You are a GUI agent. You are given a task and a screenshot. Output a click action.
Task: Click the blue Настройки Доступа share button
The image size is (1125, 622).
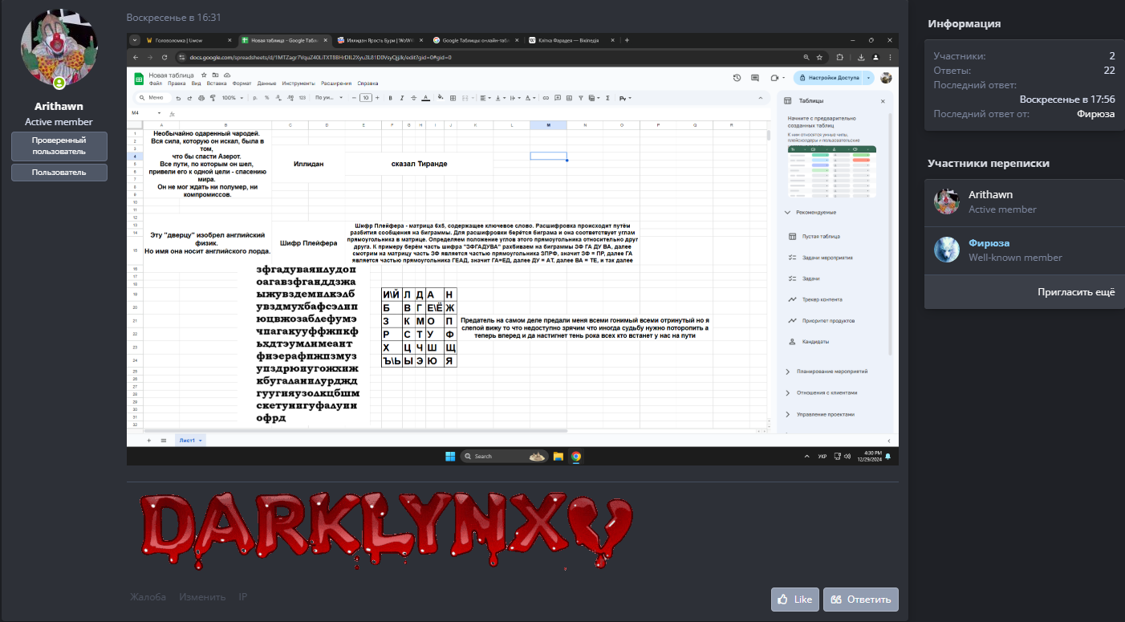tap(826, 78)
